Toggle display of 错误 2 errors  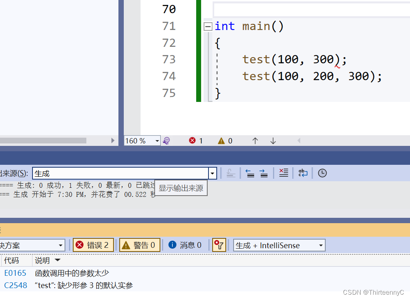93,245
